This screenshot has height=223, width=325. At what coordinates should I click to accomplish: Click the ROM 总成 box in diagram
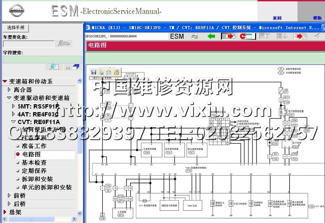tap(192, 205)
